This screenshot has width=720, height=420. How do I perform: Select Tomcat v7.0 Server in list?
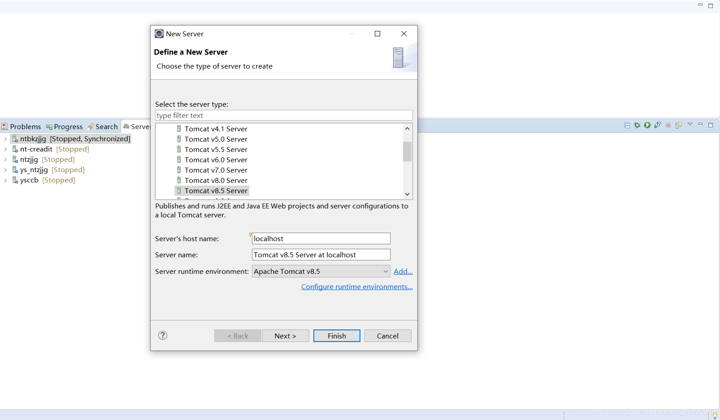(216, 170)
